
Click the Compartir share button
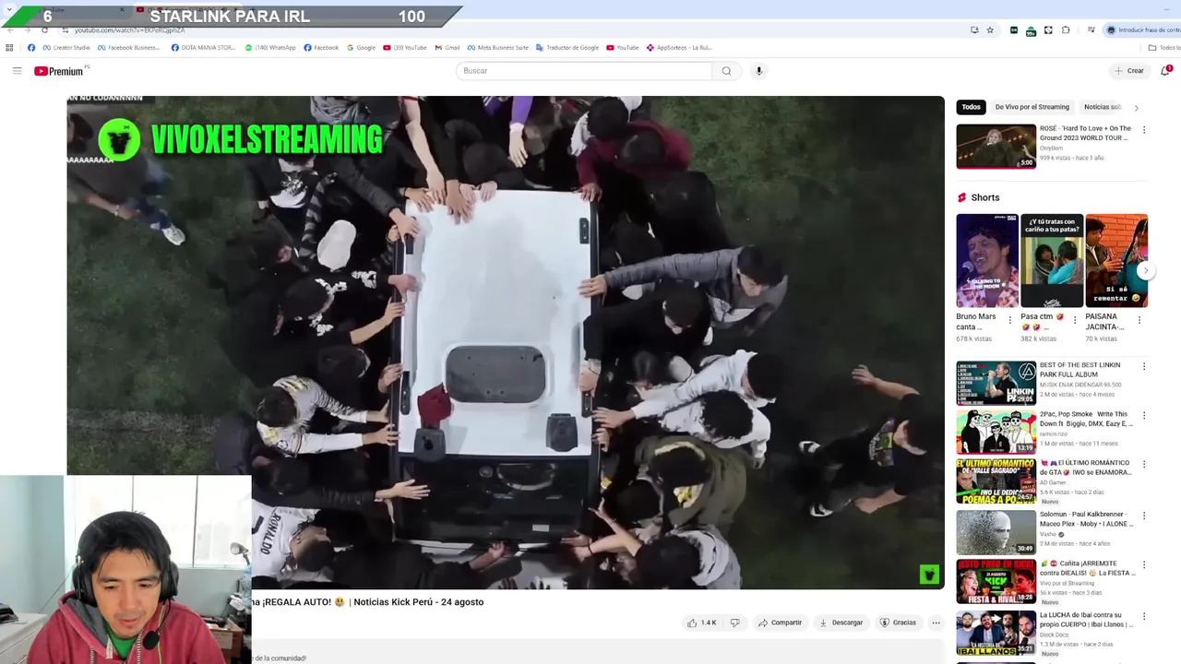(x=780, y=622)
